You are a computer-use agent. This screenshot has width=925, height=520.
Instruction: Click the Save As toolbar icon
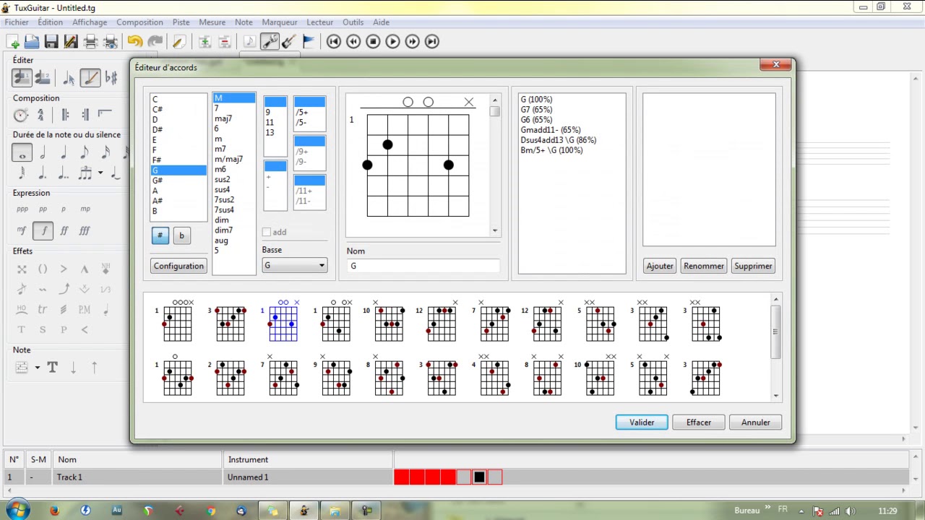tap(71, 42)
